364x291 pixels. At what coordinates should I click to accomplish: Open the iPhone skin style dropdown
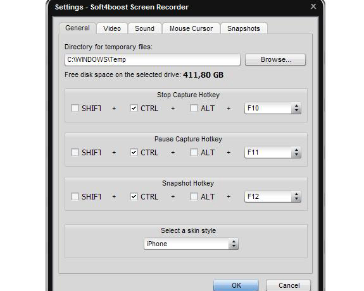(191, 244)
